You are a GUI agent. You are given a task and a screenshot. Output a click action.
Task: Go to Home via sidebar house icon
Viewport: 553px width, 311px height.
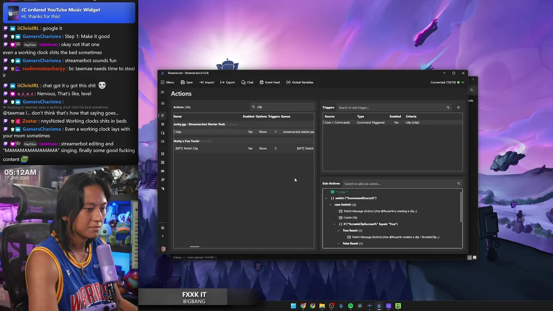point(162,103)
